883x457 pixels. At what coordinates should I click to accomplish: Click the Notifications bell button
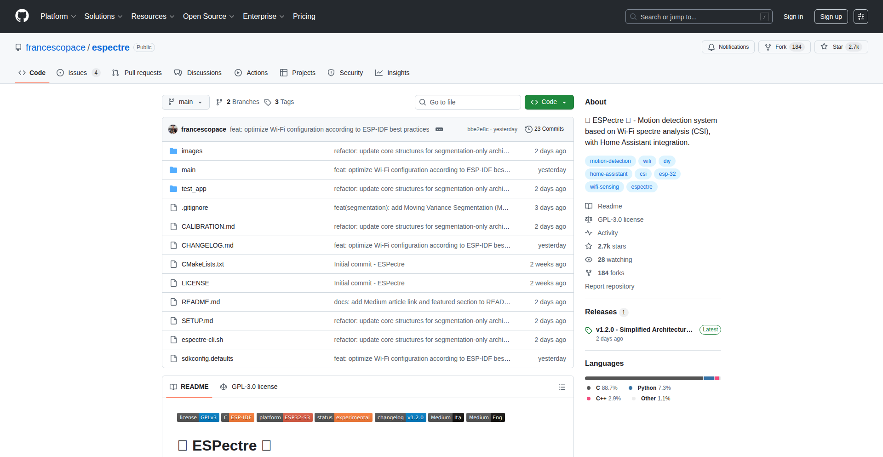[728, 47]
